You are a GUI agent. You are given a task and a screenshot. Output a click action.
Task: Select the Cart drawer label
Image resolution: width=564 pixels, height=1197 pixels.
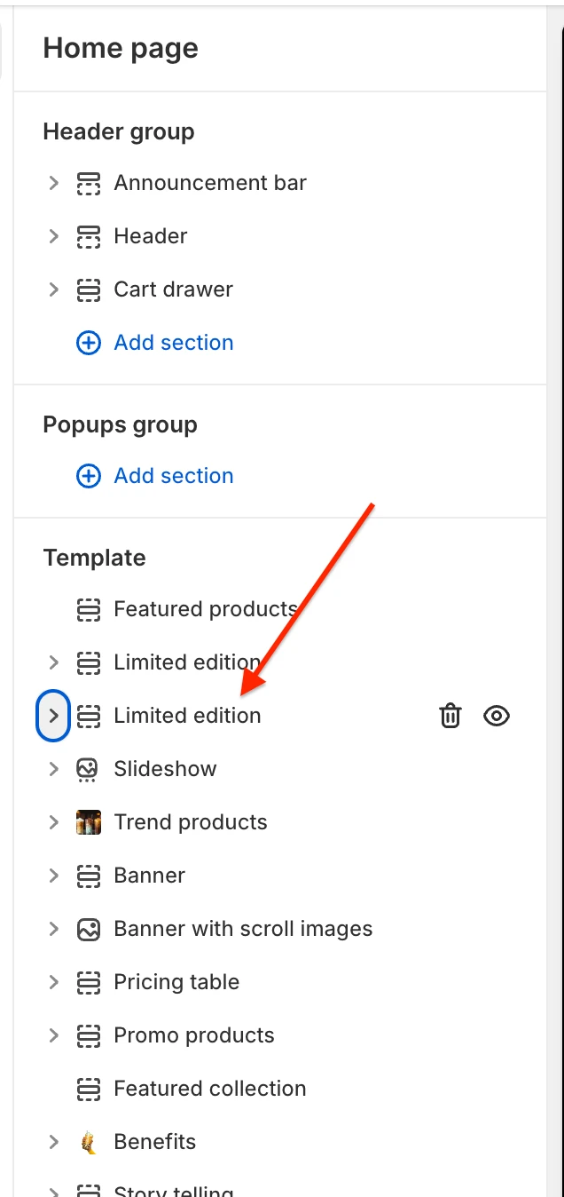174,289
